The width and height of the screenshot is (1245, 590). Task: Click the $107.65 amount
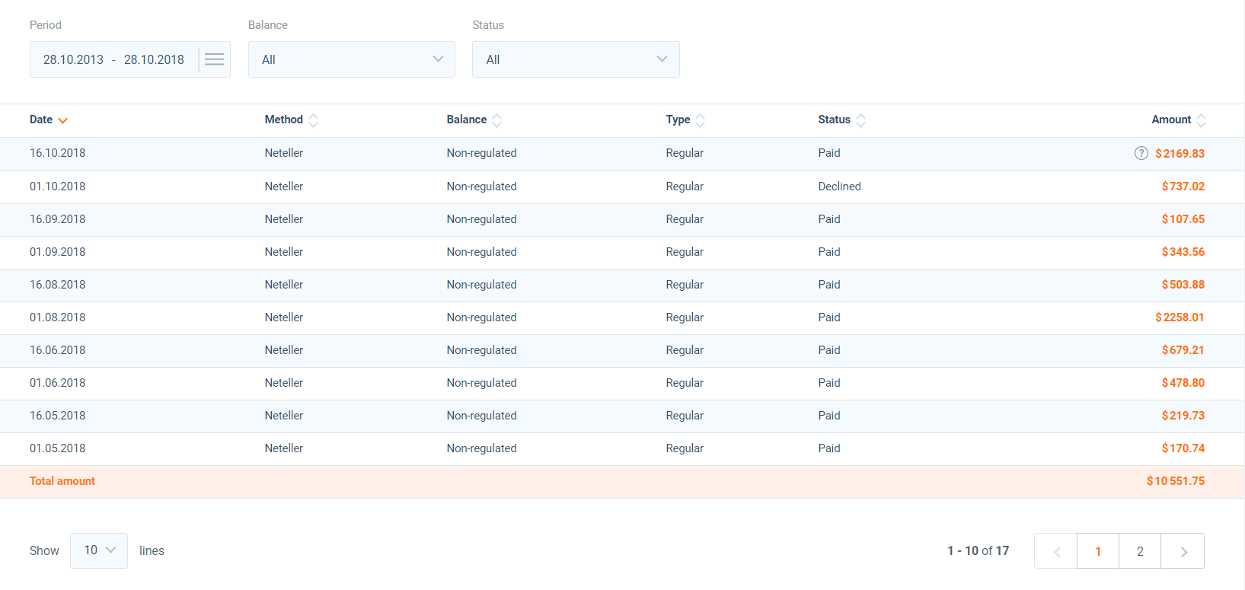tap(1183, 219)
